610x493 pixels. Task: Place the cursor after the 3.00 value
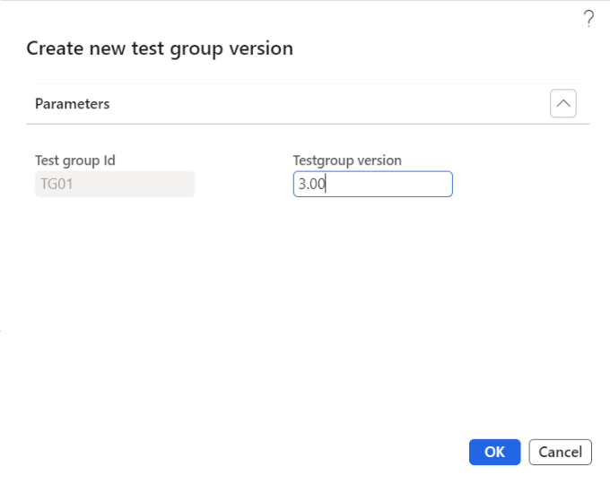tap(327, 185)
